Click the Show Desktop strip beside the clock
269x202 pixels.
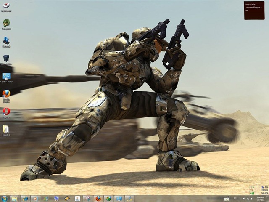click(268, 199)
